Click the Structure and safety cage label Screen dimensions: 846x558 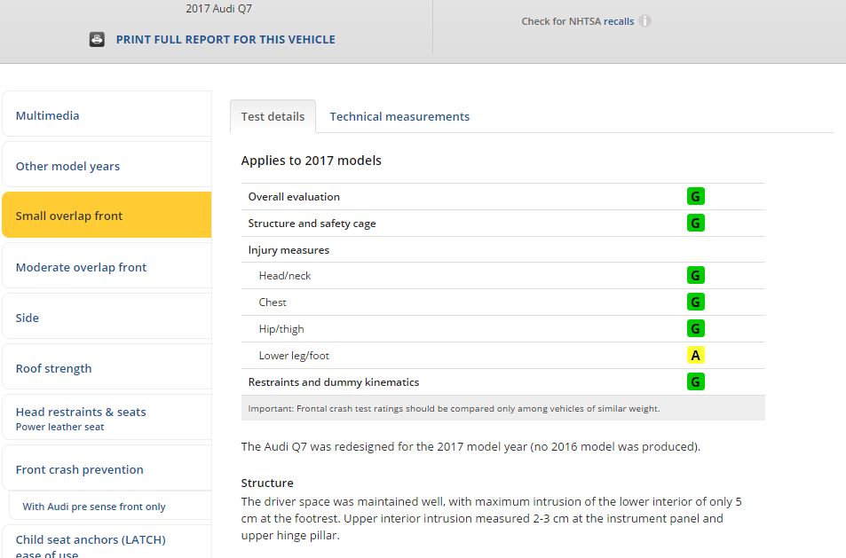pyautogui.click(x=312, y=224)
